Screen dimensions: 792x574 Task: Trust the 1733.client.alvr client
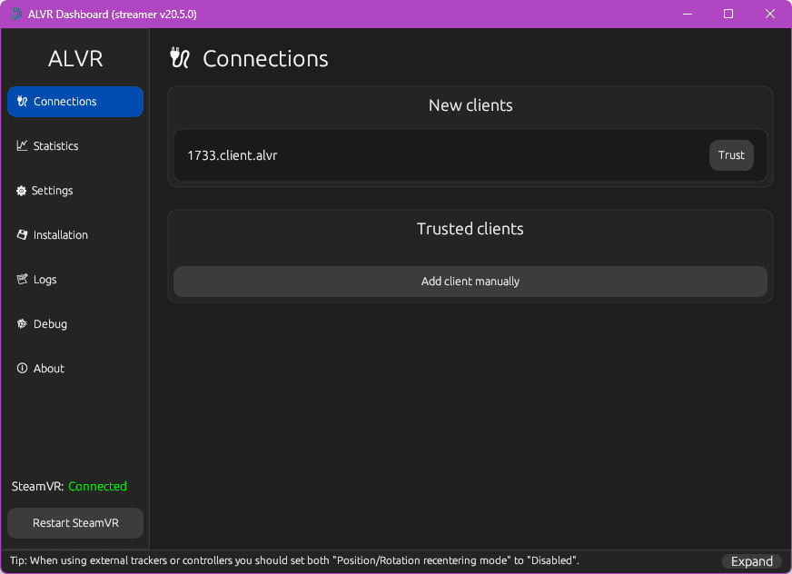pyautogui.click(x=731, y=155)
